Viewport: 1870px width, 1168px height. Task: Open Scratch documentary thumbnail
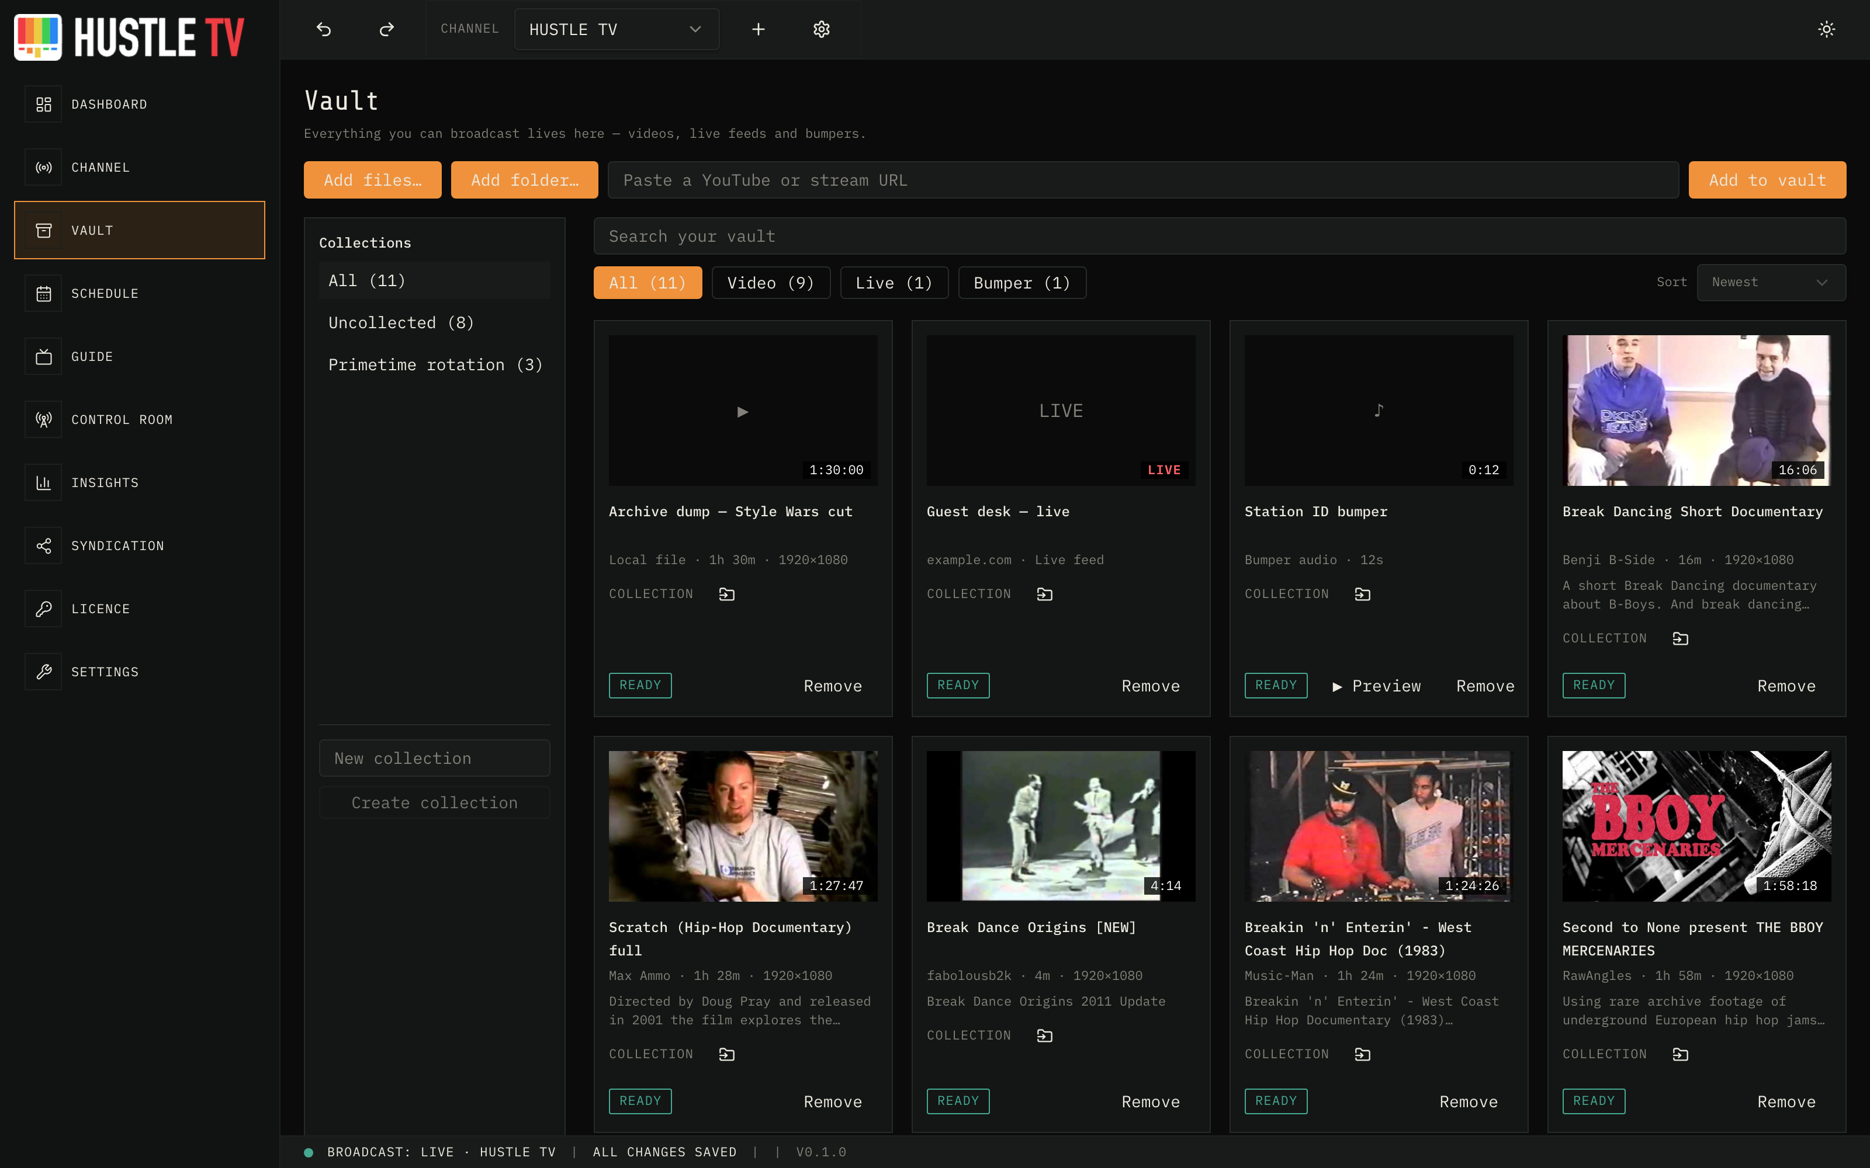(x=743, y=826)
